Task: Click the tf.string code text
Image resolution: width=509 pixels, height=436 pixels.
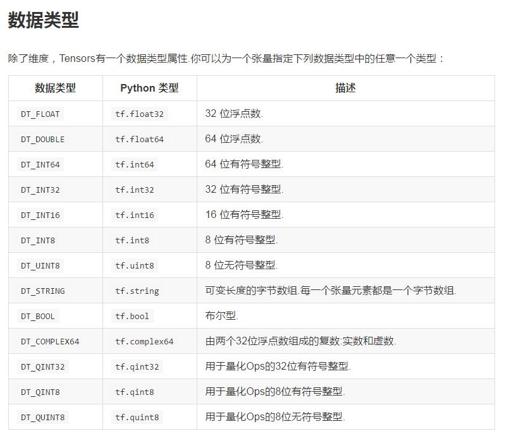Action: click(x=137, y=291)
